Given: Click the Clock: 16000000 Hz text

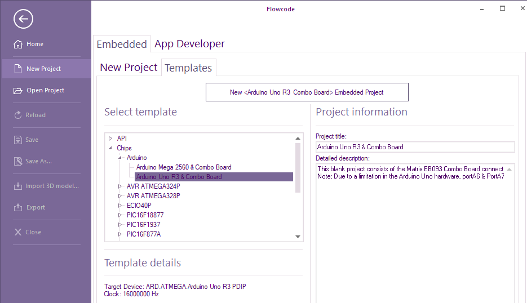Looking at the screenshot, I should [x=131, y=294].
